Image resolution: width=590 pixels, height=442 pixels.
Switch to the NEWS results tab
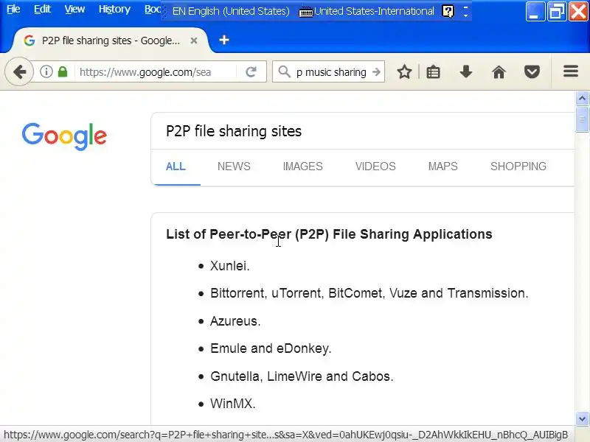click(x=234, y=166)
